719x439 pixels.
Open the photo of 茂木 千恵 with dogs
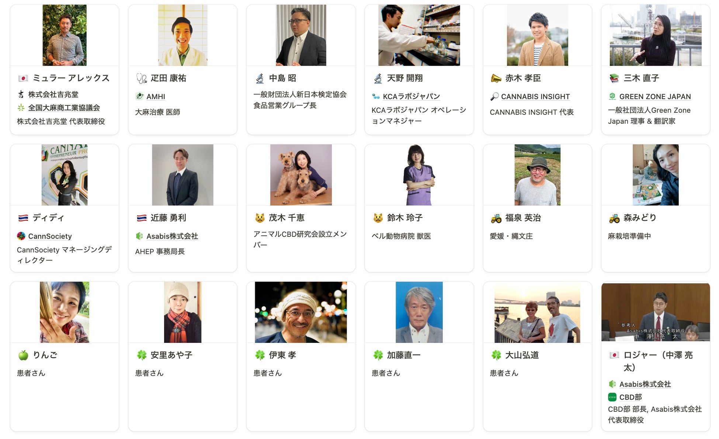pyautogui.click(x=301, y=175)
